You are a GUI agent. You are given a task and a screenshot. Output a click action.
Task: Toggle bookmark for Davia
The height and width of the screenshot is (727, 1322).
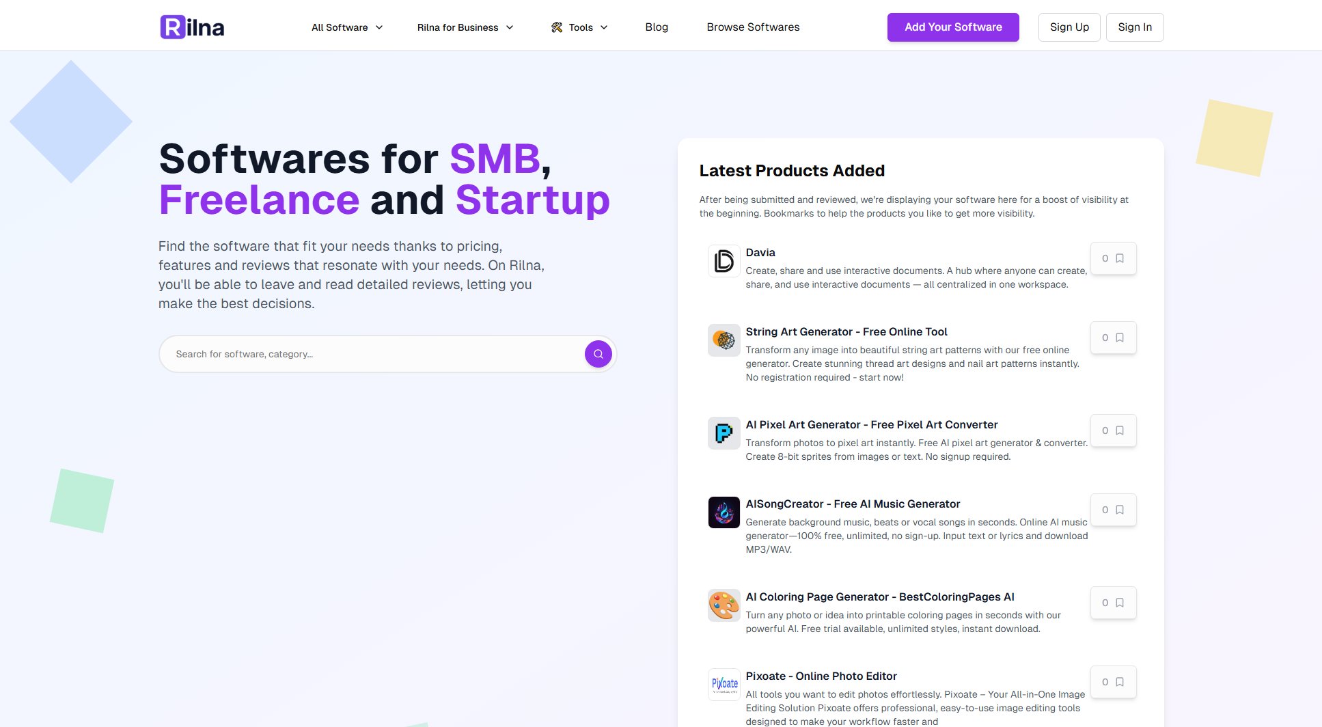click(x=1113, y=258)
